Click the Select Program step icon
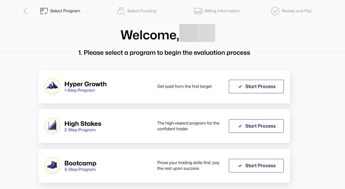This screenshot has height=189, width=345. tap(44, 11)
